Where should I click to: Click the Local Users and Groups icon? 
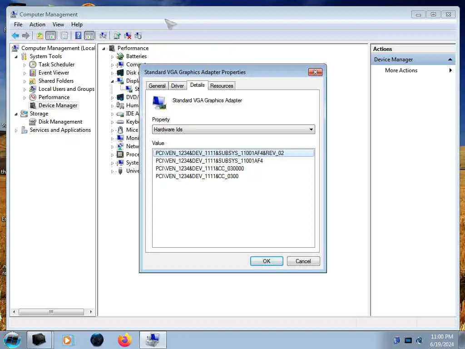click(x=33, y=89)
